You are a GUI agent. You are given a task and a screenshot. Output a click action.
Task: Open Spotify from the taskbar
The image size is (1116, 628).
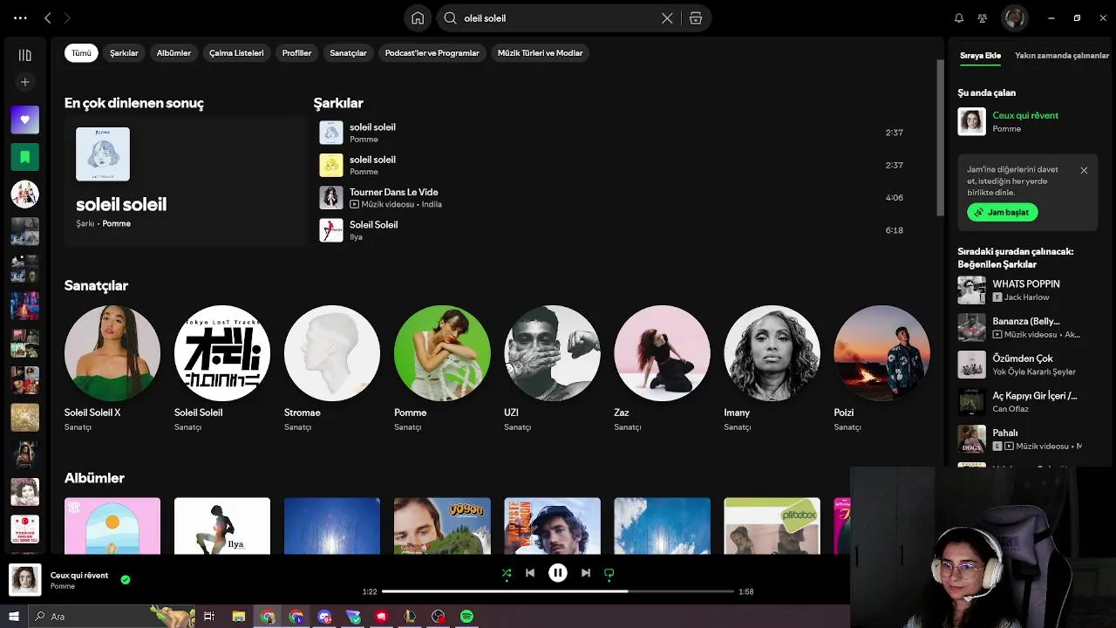[x=466, y=617]
